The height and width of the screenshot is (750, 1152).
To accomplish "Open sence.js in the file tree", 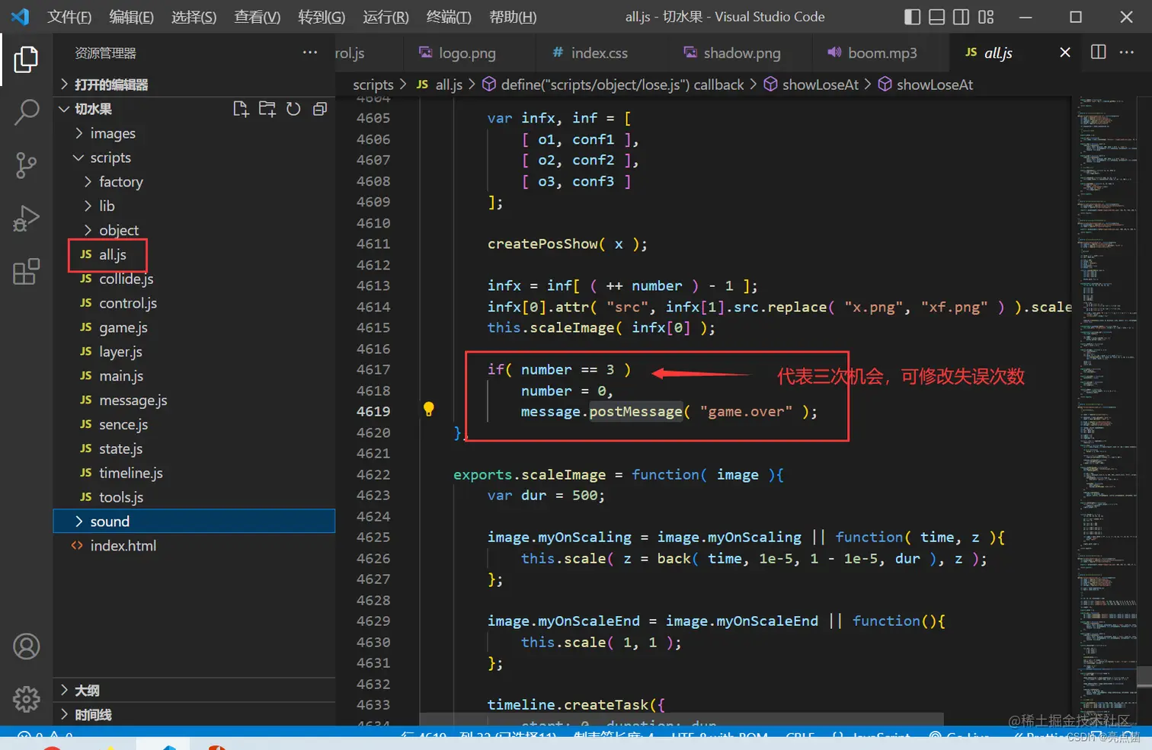I will (x=194, y=424).
